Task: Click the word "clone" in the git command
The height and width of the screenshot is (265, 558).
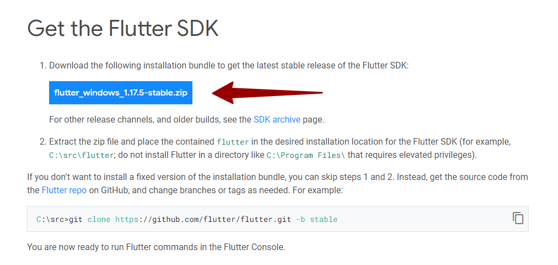Action: [99, 219]
